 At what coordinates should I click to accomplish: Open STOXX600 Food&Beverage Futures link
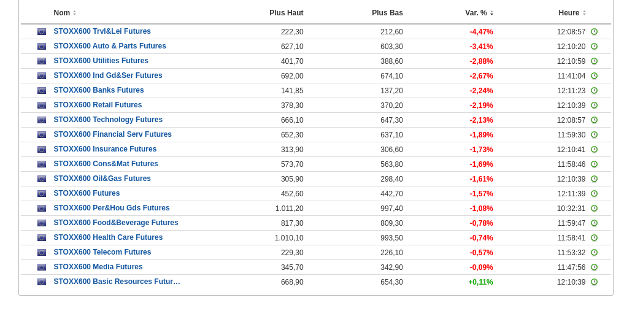[116, 223]
